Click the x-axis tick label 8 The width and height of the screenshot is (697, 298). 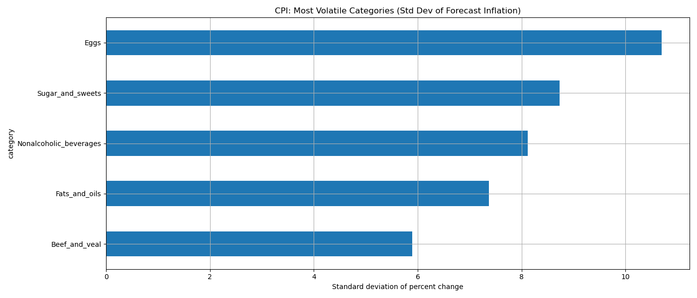click(x=522, y=277)
